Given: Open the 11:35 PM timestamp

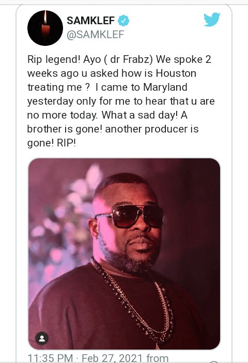Looking at the screenshot, I should 50,358.
